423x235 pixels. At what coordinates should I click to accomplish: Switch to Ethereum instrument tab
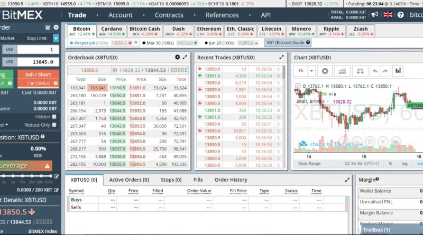tap(209, 31)
